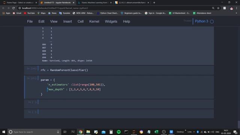Open the Beginners guide bookmark
This screenshot has width=240, height=135.
tap(131, 13)
